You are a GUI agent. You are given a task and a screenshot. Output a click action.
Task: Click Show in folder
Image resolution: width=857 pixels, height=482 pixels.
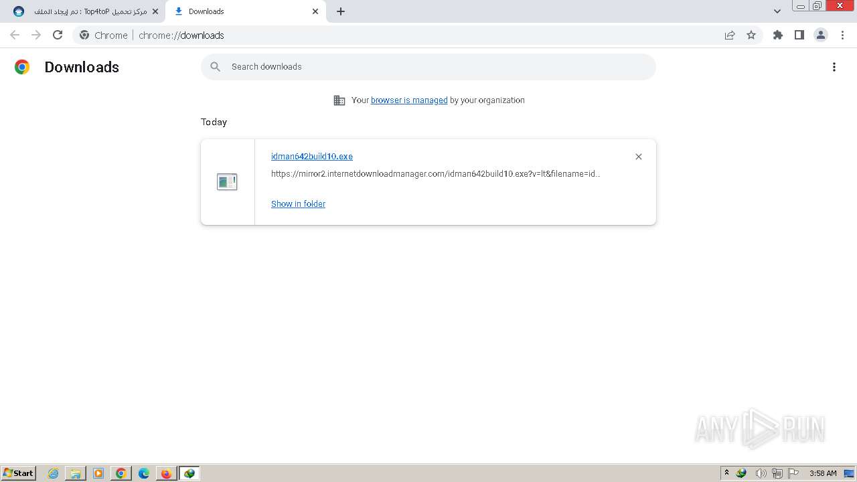(x=298, y=204)
